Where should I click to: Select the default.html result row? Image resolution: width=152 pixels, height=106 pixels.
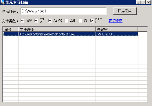pos(71,34)
